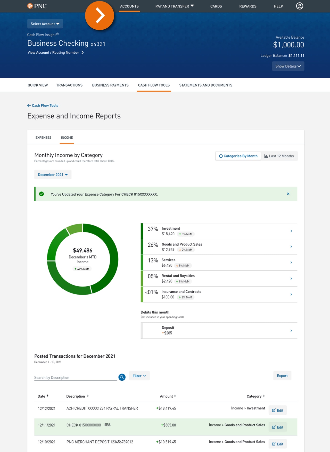Sort by Amount column arrows
The height and width of the screenshot is (452, 330).
(x=175, y=396)
